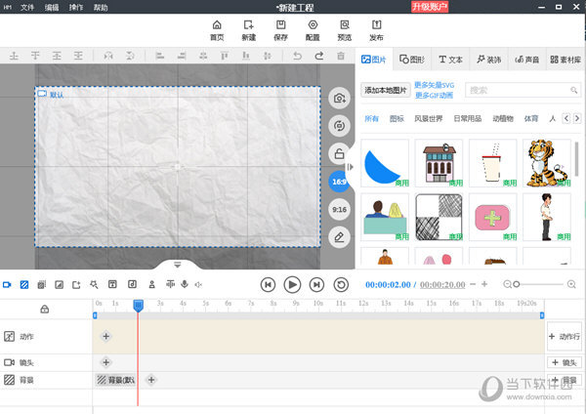Show previous categories with left chevron
The width and height of the screenshot is (586, 414).
click(566, 119)
